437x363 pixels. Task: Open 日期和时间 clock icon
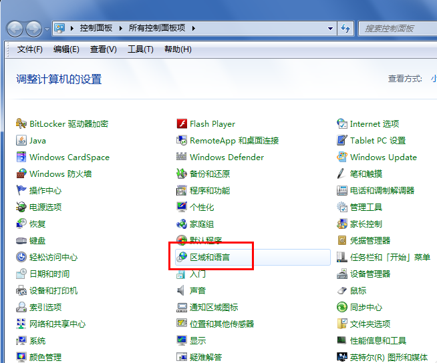tap(21, 274)
